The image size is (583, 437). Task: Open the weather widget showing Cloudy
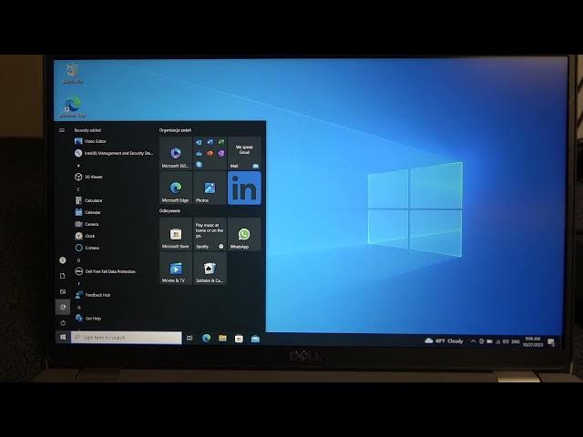(444, 340)
